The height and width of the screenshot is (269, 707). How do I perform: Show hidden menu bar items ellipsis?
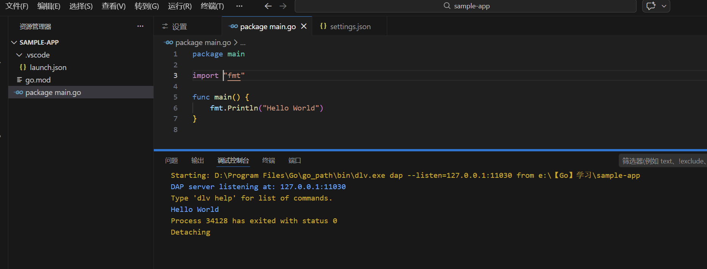239,6
